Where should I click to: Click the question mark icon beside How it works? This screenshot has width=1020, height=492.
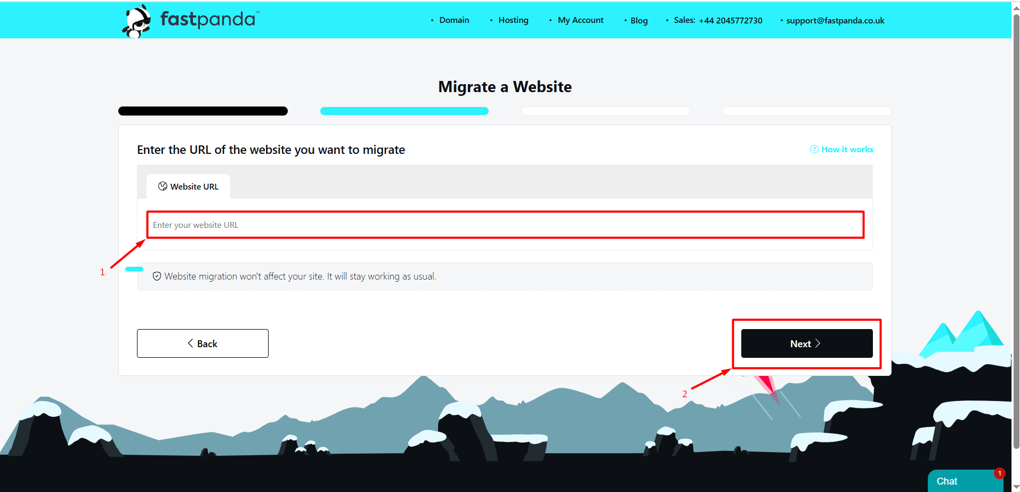pos(814,149)
